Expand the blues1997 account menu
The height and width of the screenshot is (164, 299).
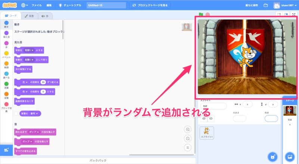pos(286,6)
